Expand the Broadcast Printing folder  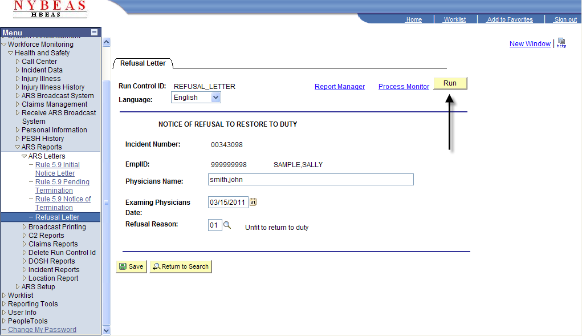tap(25, 227)
